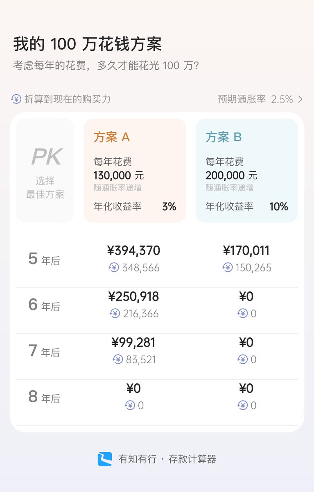
Task: Select the 5 年后 row label
Action: pos(44,259)
